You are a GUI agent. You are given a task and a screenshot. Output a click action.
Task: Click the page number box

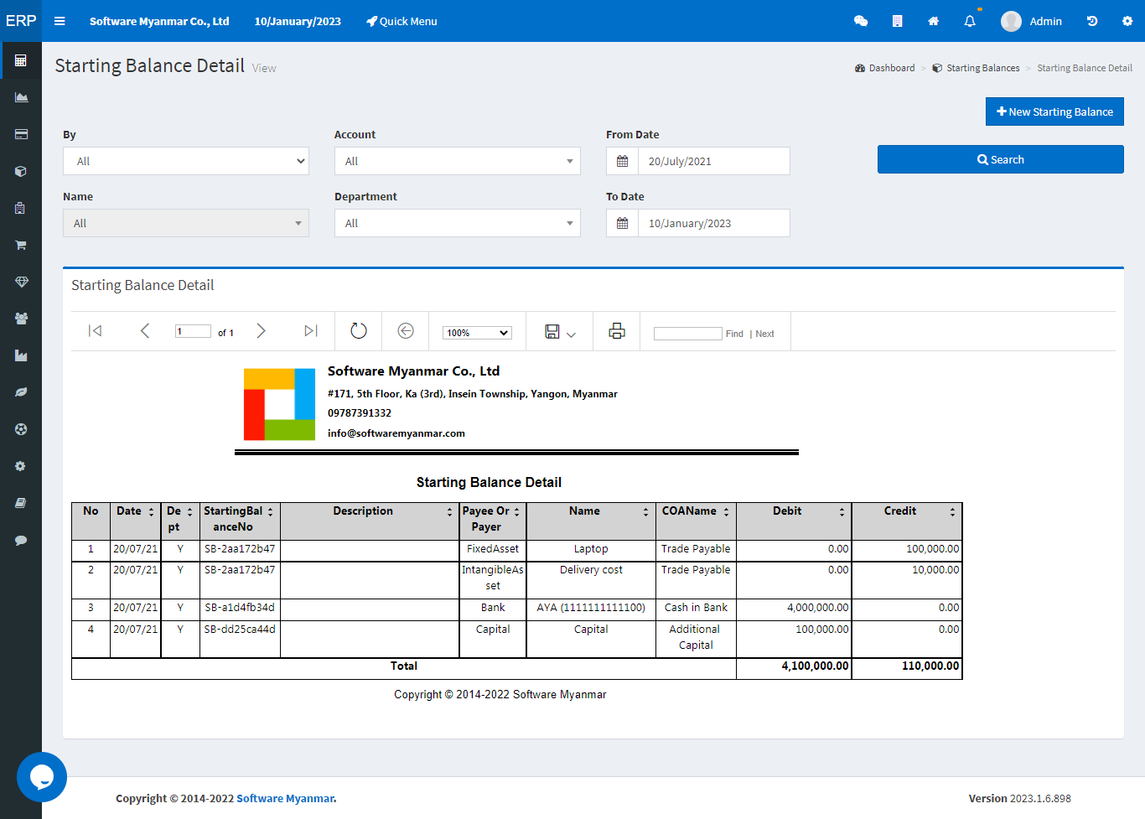(x=193, y=331)
